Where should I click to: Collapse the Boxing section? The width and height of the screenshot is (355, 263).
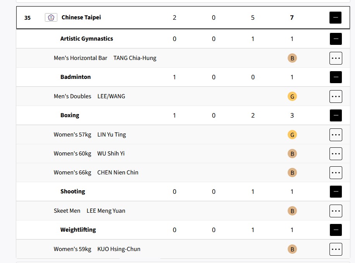[x=335, y=115]
